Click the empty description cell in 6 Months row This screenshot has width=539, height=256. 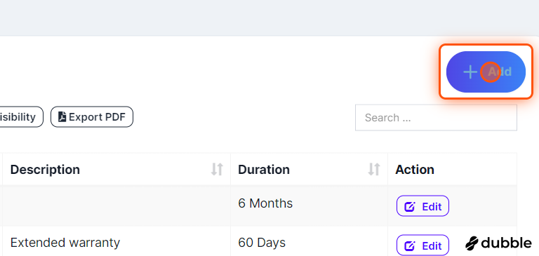coord(117,206)
